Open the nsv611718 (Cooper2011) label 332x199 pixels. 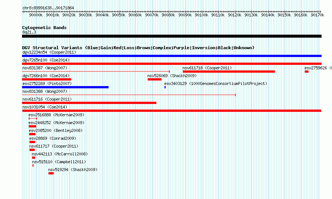(207, 68)
